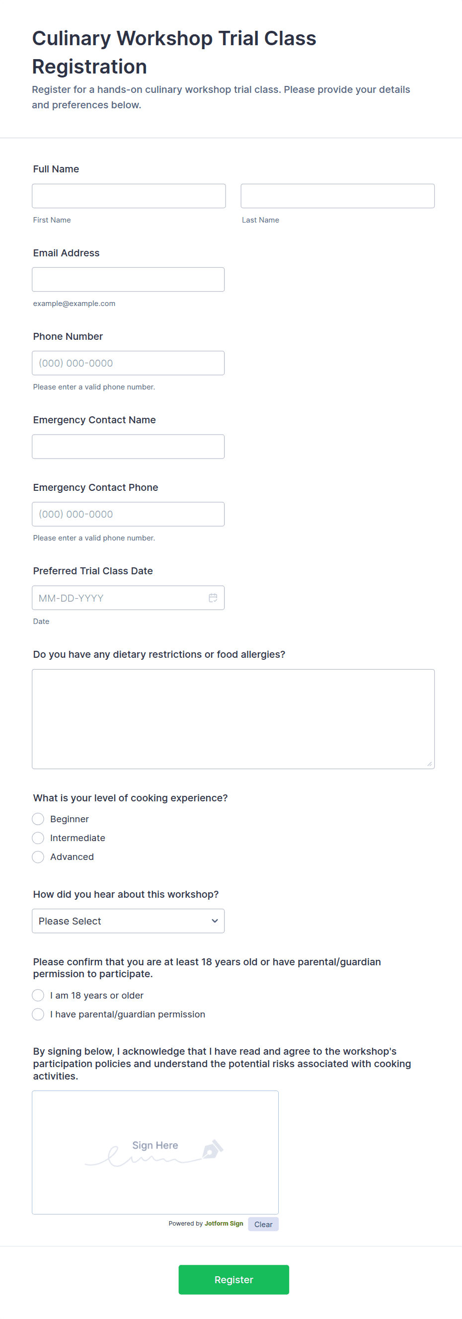Focus the First Name input field
This screenshot has width=462, height=1319.
pos(129,196)
